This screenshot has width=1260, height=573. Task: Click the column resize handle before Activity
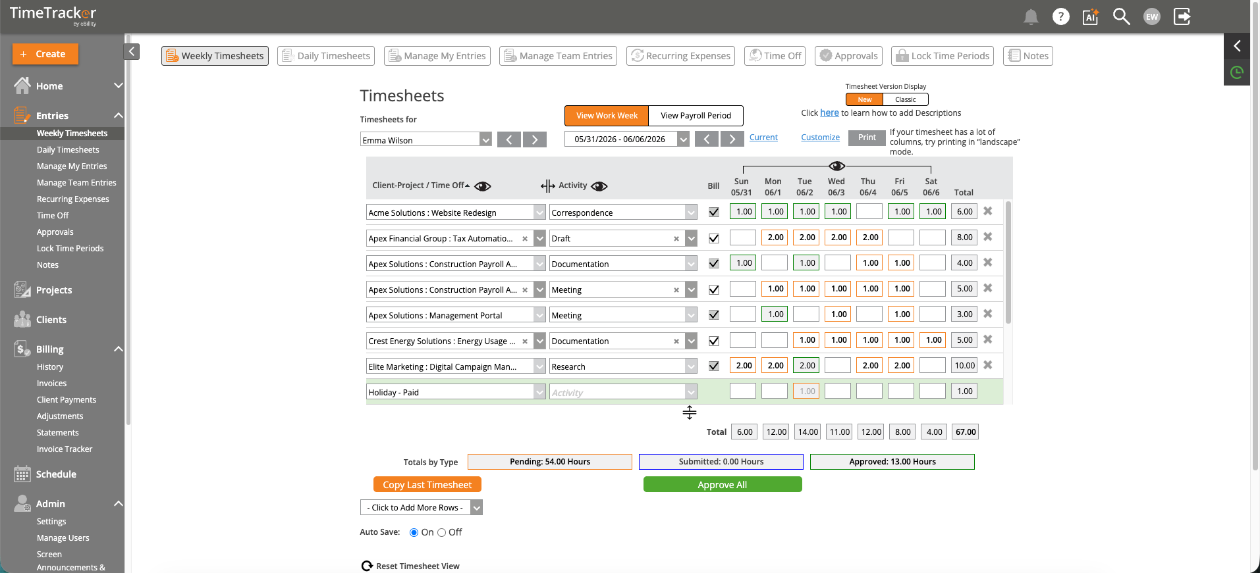[548, 186]
